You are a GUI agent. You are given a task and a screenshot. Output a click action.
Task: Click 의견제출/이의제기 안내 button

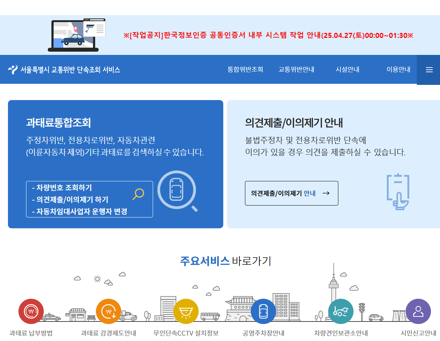pos(292,193)
